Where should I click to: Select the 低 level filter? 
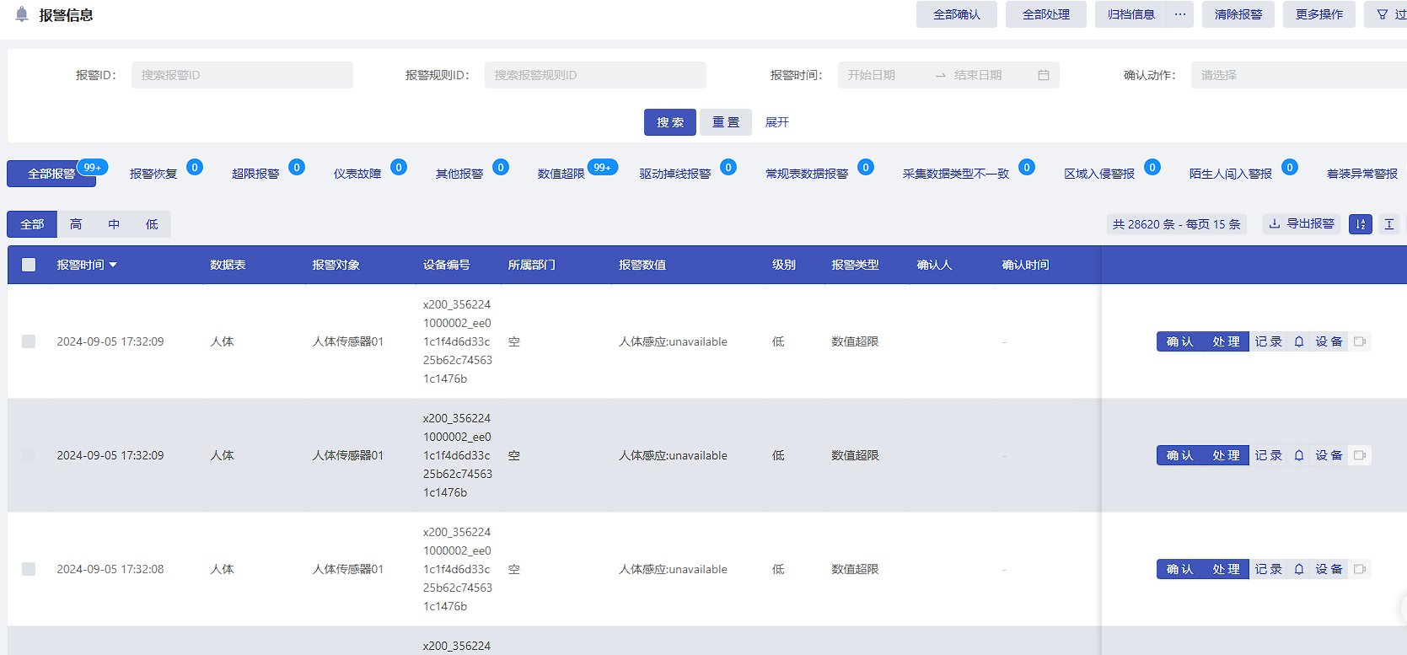(x=152, y=224)
